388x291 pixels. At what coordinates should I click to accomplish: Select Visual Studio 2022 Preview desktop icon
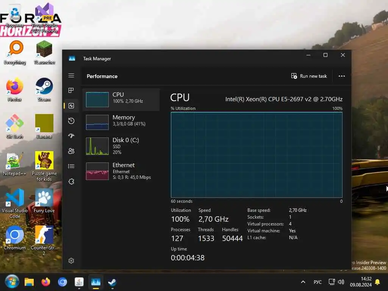coord(44,19)
